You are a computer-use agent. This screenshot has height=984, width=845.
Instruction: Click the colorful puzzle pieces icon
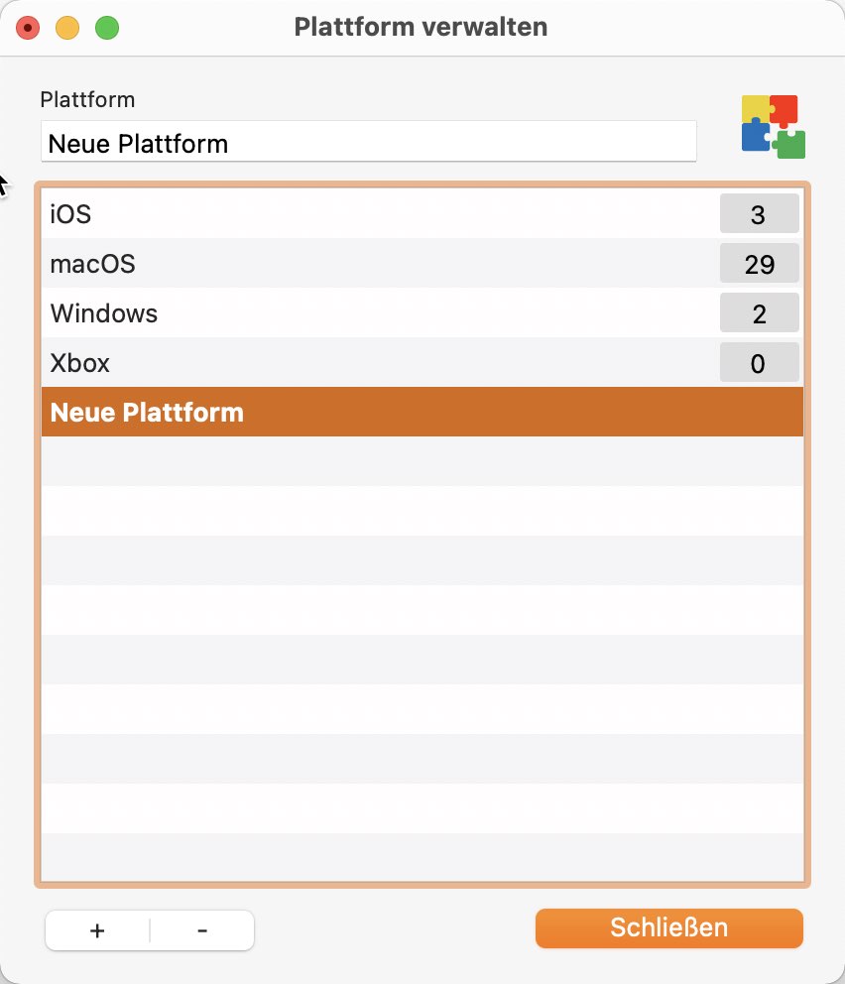click(773, 126)
